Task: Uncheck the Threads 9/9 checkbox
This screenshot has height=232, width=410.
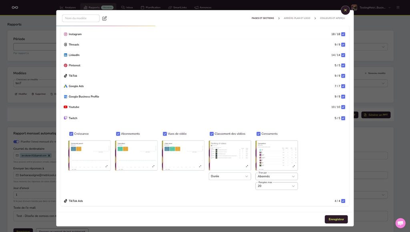Action: pyautogui.click(x=343, y=45)
